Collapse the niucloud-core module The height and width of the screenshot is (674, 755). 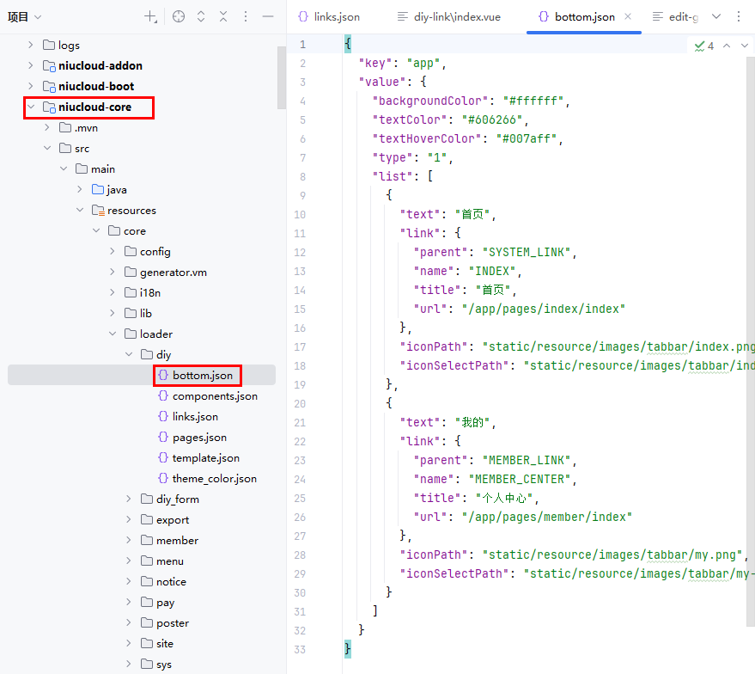click(32, 107)
